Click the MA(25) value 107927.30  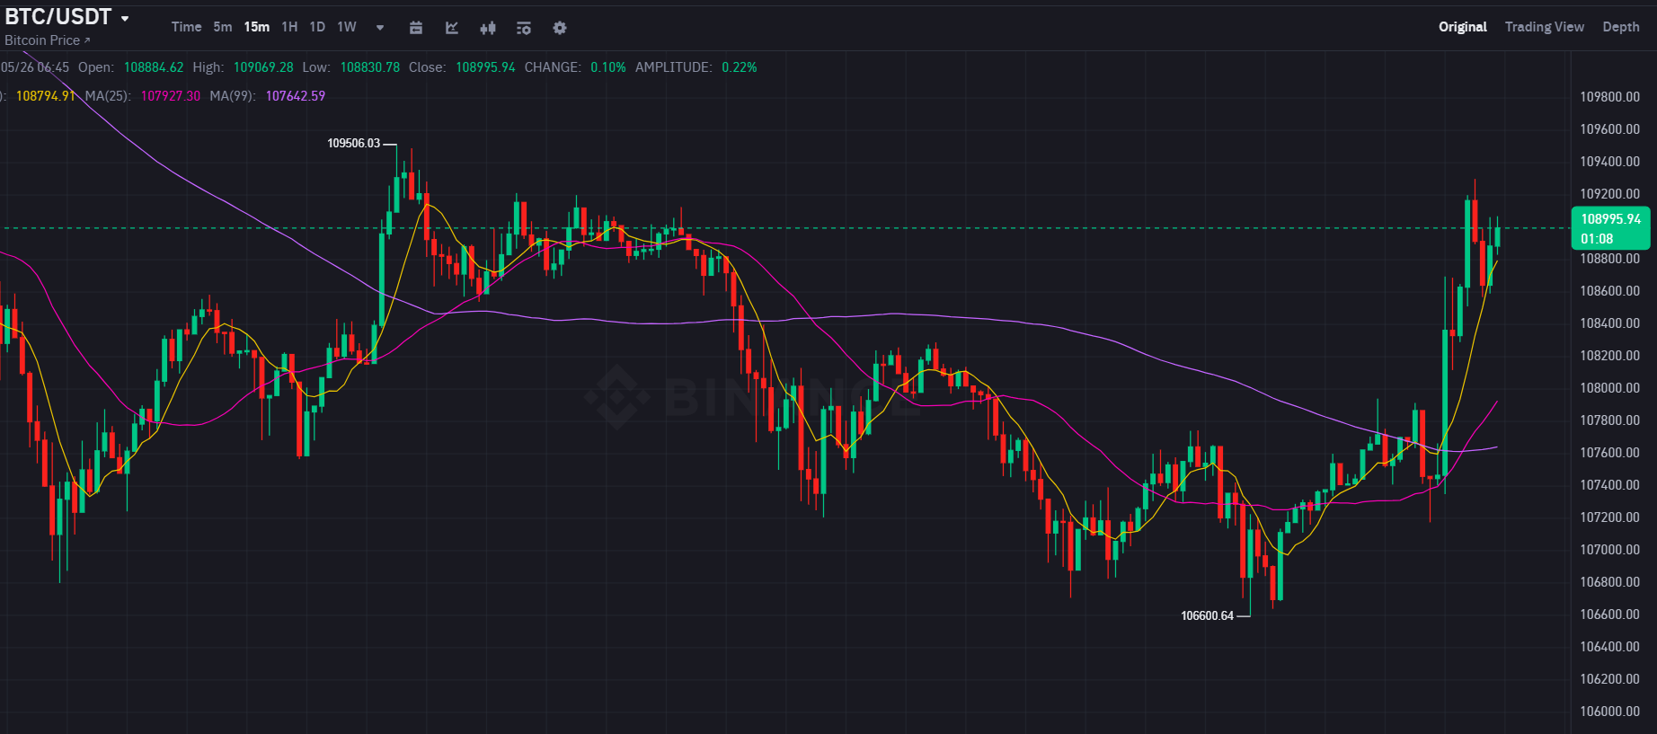(x=171, y=96)
